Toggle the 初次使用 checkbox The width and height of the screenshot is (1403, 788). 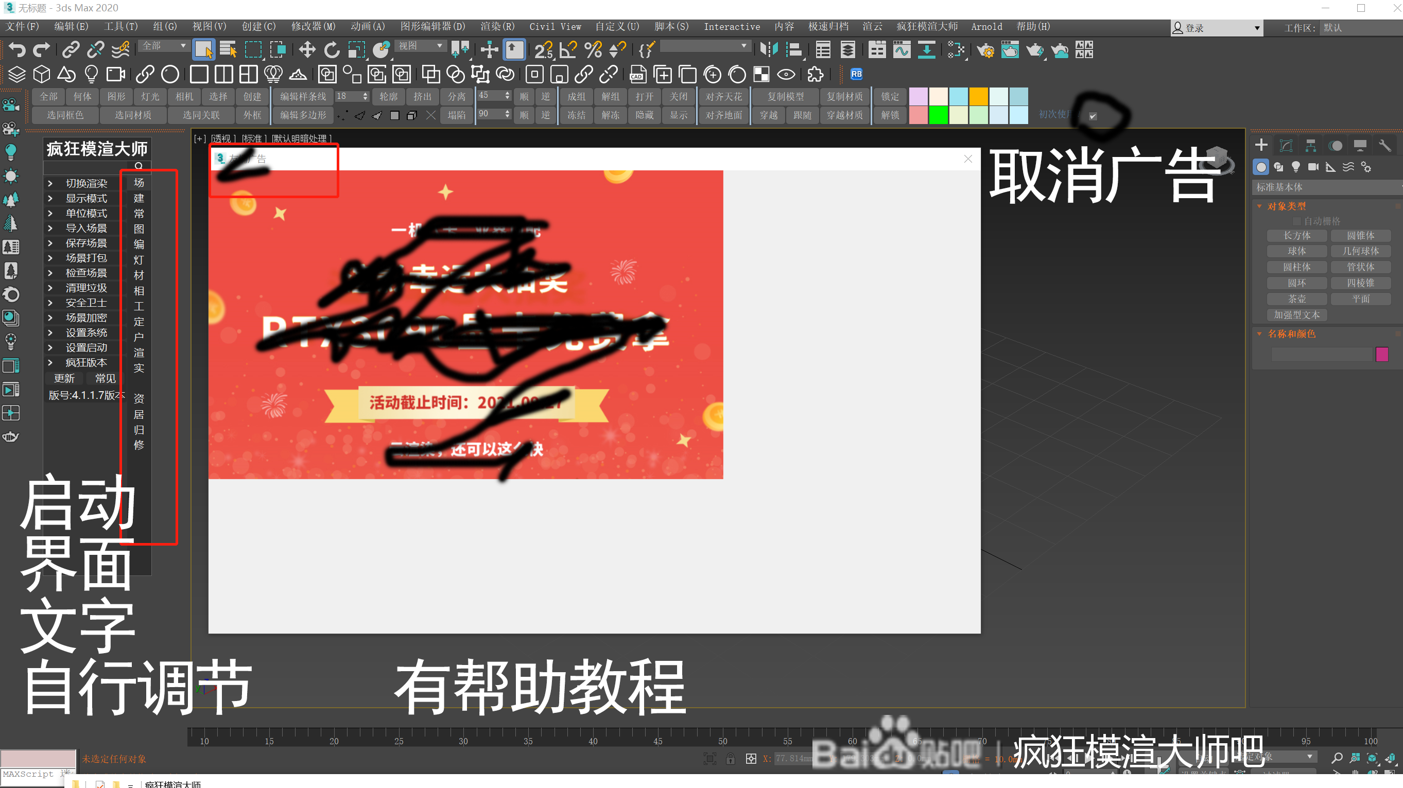(x=1093, y=116)
